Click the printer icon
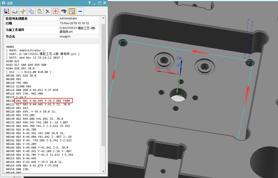The width and height of the screenshot is (278, 178). [x=15, y=11]
